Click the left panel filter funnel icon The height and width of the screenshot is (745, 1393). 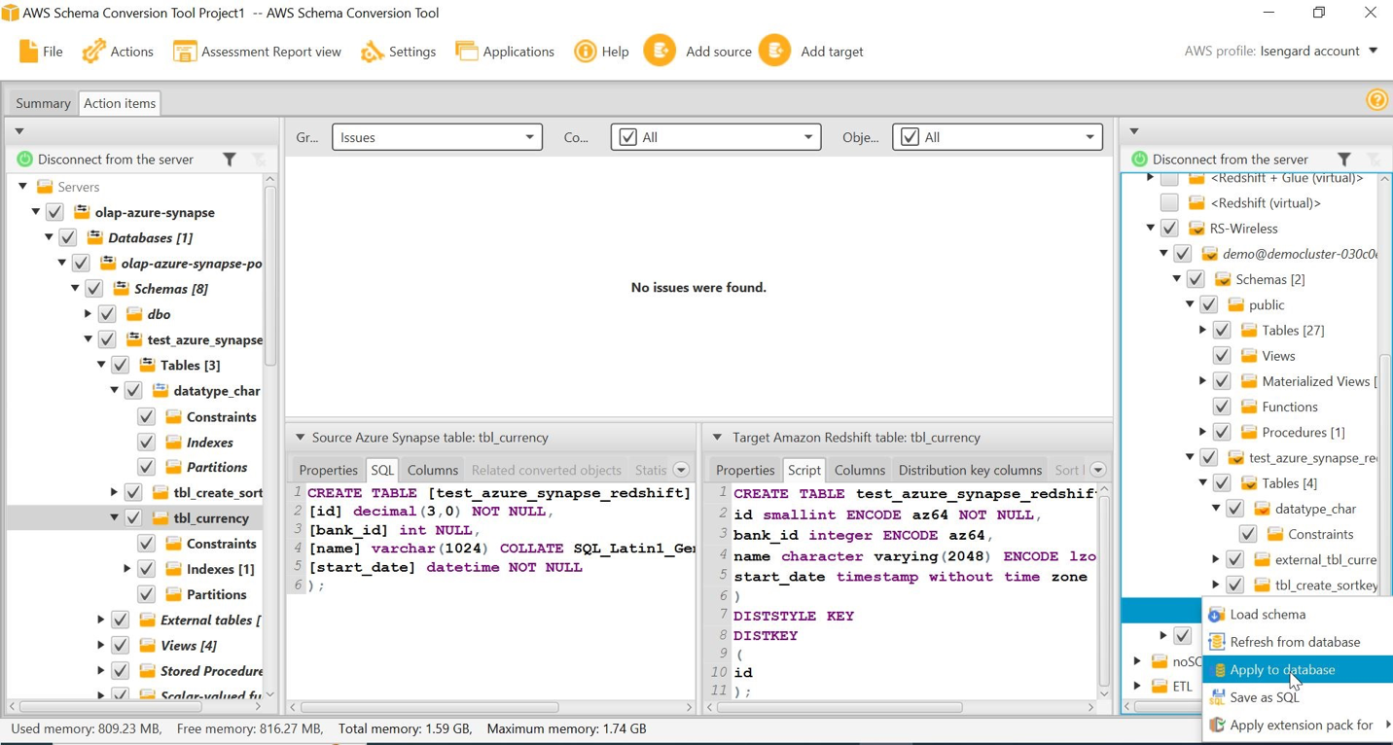click(230, 160)
